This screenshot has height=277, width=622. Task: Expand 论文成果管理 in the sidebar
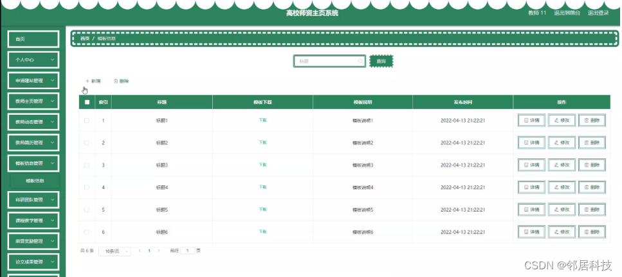(x=33, y=262)
